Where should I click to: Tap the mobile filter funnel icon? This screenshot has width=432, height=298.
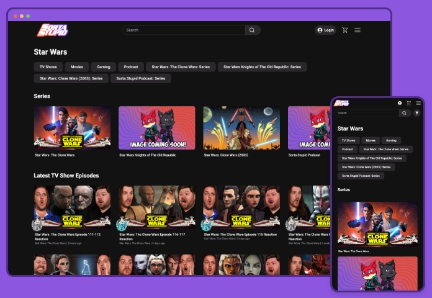[x=417, y=113]
